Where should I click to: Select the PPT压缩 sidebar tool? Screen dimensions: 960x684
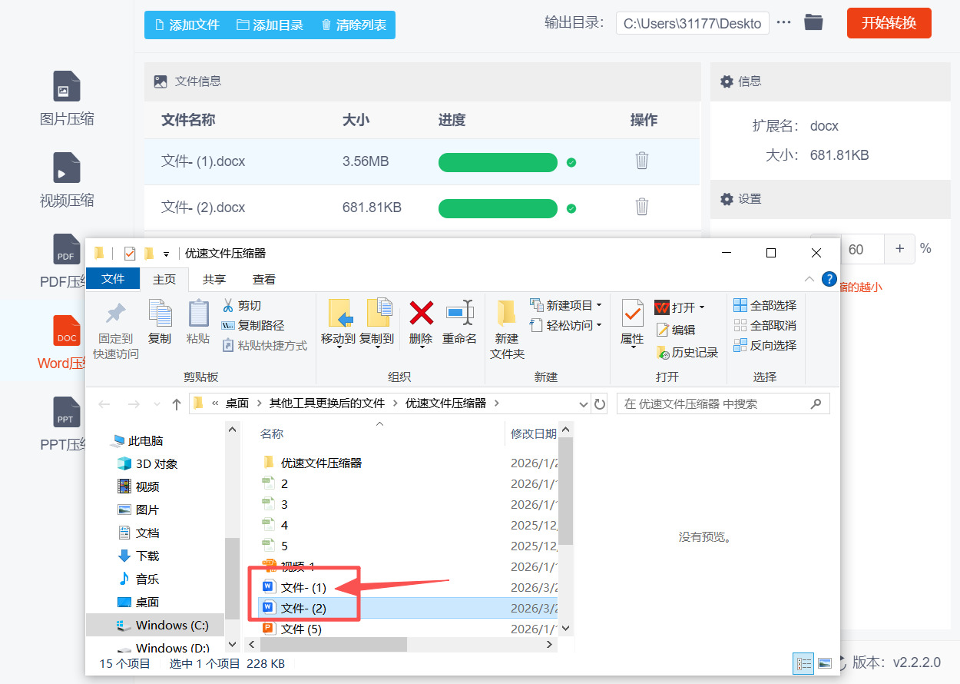66,423
